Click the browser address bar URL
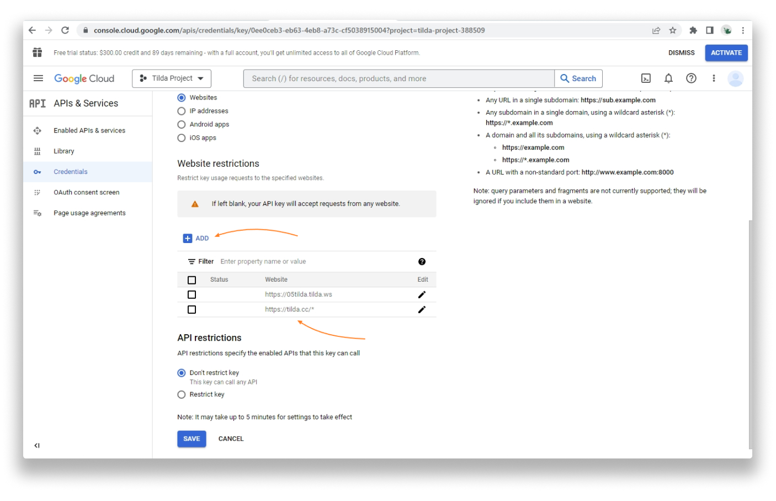 [x=289, y=30]
